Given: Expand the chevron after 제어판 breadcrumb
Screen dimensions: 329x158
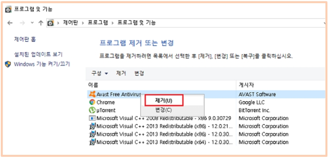Looking at the screenshot, I should 83,23.
